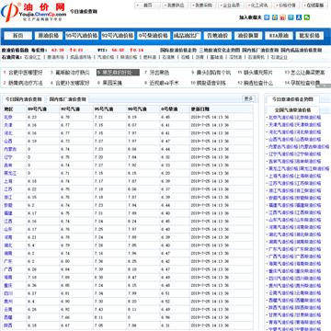Click the first blue bookmark share icon
Screen dimensions: 331x331
(267, 17)
